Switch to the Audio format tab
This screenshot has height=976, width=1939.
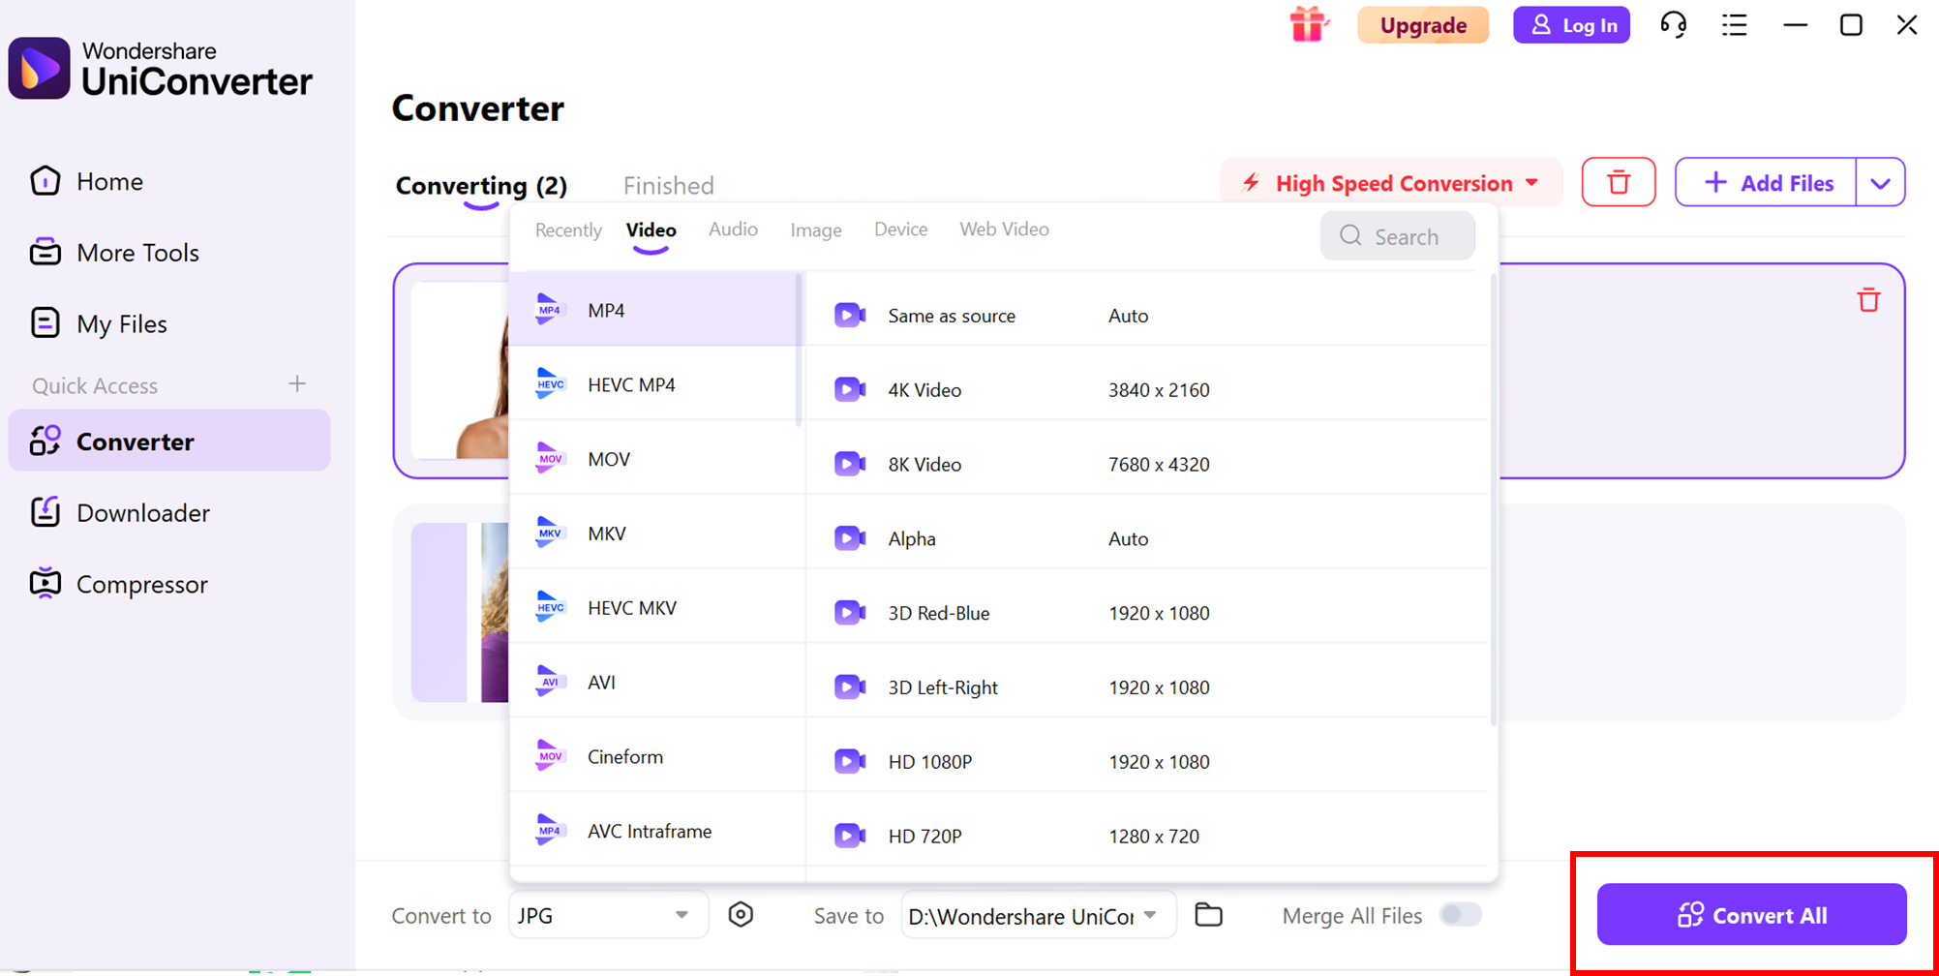[733, 229]
